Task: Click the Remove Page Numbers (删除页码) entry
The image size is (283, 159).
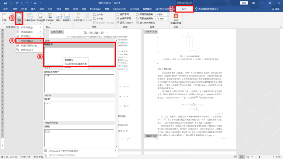Action: click(x=27, y=50)
